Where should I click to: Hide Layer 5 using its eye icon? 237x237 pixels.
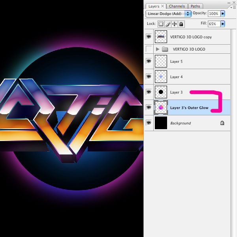(149, 61)
